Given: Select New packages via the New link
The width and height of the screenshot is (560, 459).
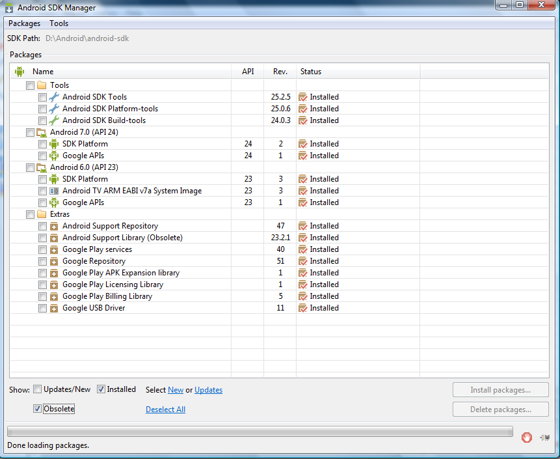Looking at the screenshot, I should [x=175, y=389].
